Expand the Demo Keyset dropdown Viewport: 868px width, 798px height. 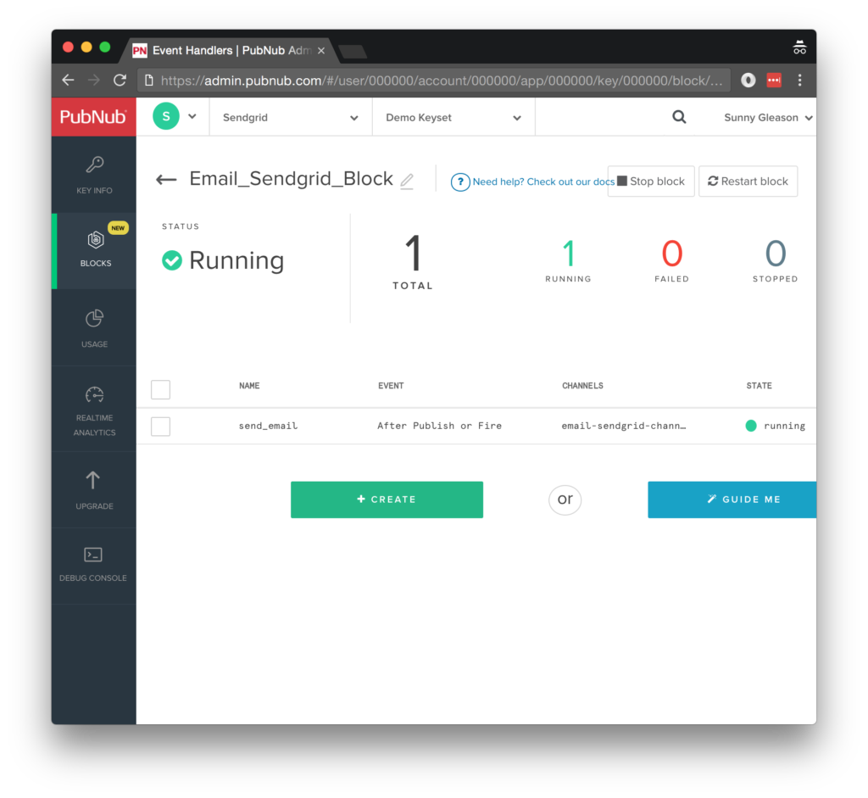click(x=453, y=118)
